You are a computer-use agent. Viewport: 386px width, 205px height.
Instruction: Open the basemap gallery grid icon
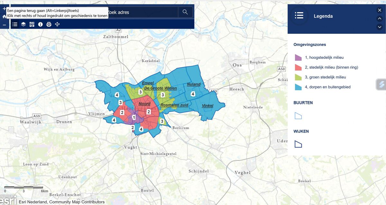click(32, 24)
